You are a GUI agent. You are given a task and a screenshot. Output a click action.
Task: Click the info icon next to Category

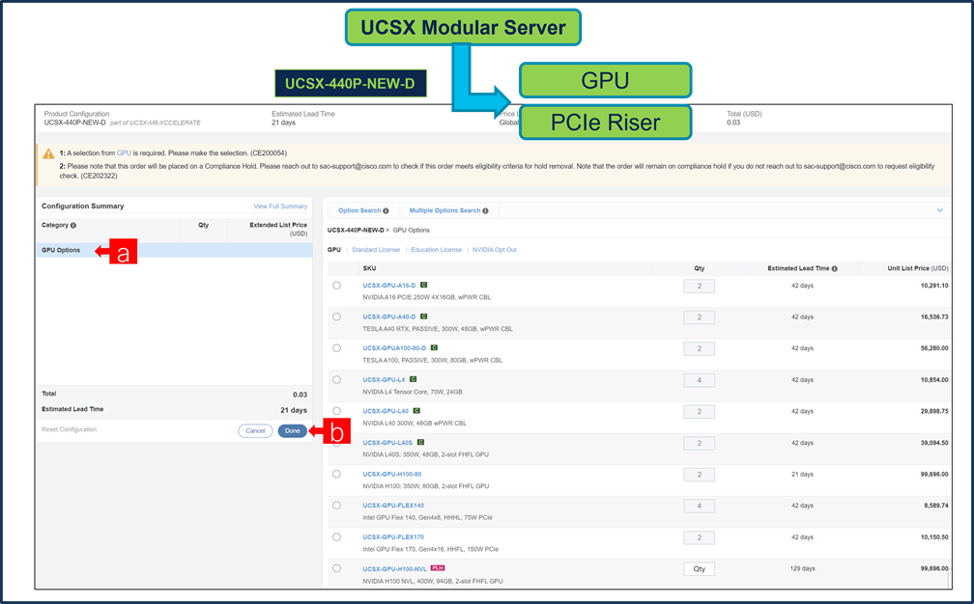[73, 225]
